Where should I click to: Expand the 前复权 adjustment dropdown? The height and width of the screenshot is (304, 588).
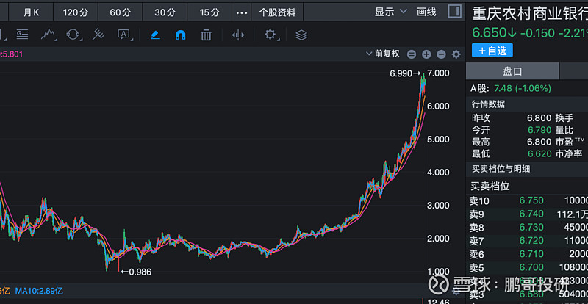pos(383,54)
